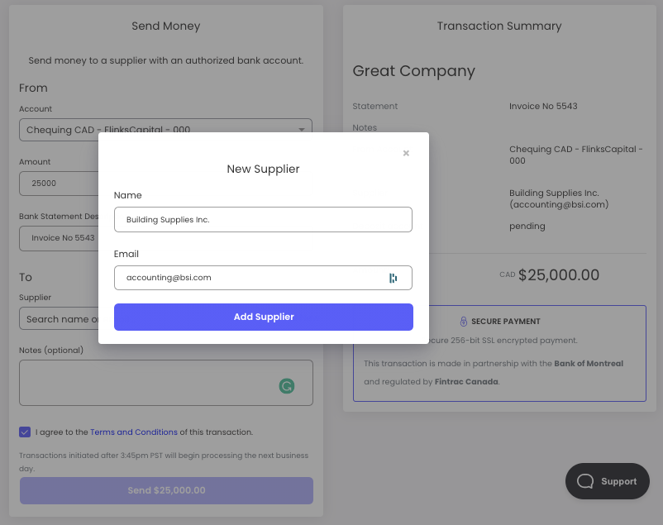Image resolution: width=663 pixels, height=525 pixels.
Task: Click the Support chat bubble icon
Action: pyautogui.click(x=585, y=481)
